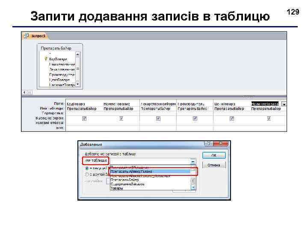The width and height of the screenshot is (308, 231).
Task: Click the dropdown list scrollbar thumb
Action: (x=193, y=181)
